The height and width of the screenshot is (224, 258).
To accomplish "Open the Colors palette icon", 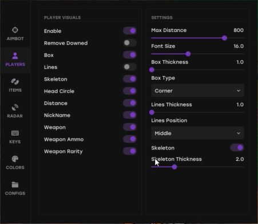I will click(x=15, y=159).
